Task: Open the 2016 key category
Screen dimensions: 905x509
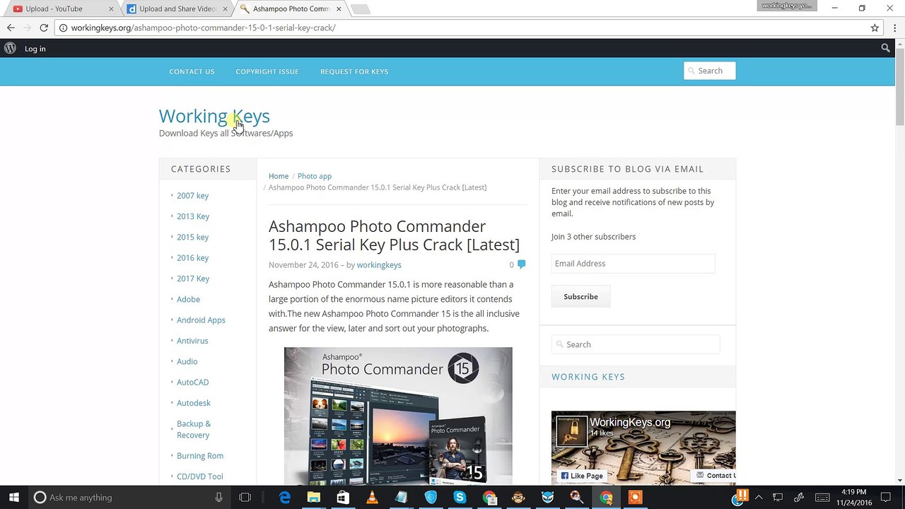Action: point(192,258)
